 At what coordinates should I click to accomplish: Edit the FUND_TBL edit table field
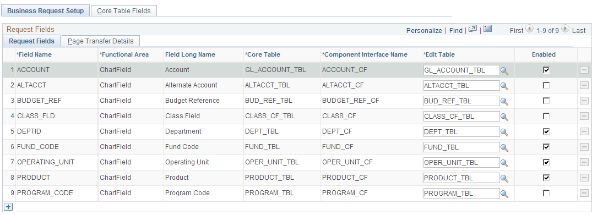tap(461, 147)
